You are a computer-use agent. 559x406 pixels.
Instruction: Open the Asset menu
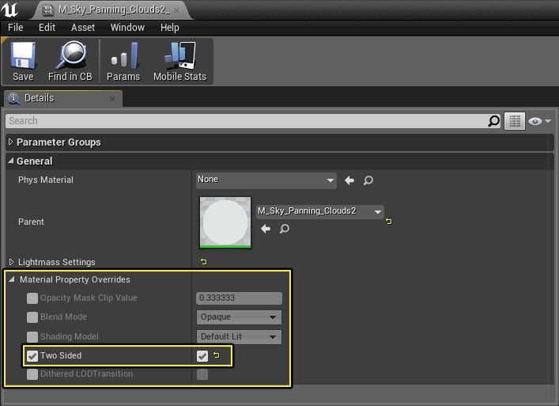click(82, 27)
